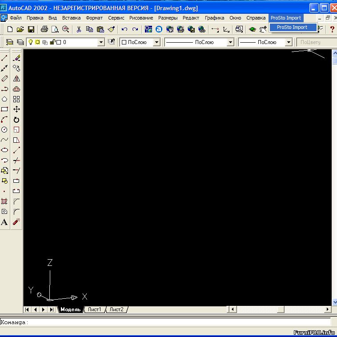This screenshot has height=337, width=337.
Task: Click the horizontal scrollbar right arrow
Action: click(x=328, y=309)
